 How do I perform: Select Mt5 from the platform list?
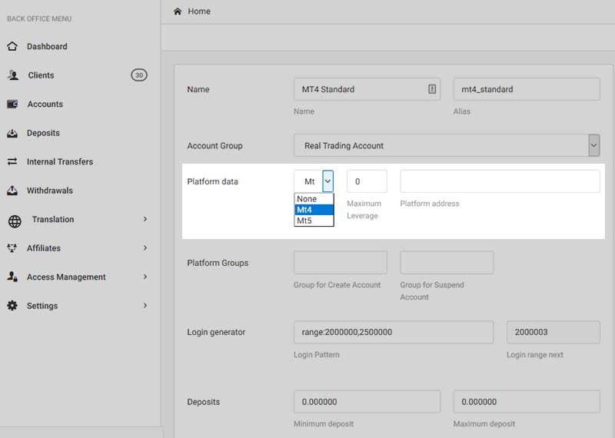point(306,221)
